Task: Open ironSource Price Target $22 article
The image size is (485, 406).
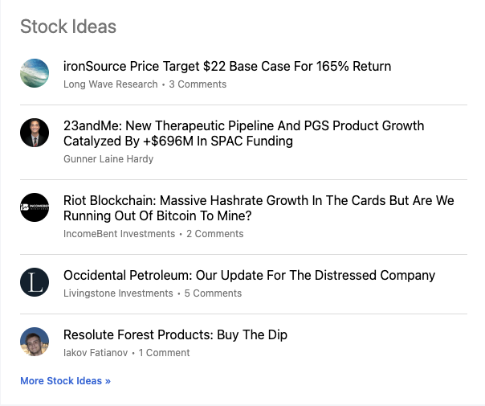Action: pos(227,66)
